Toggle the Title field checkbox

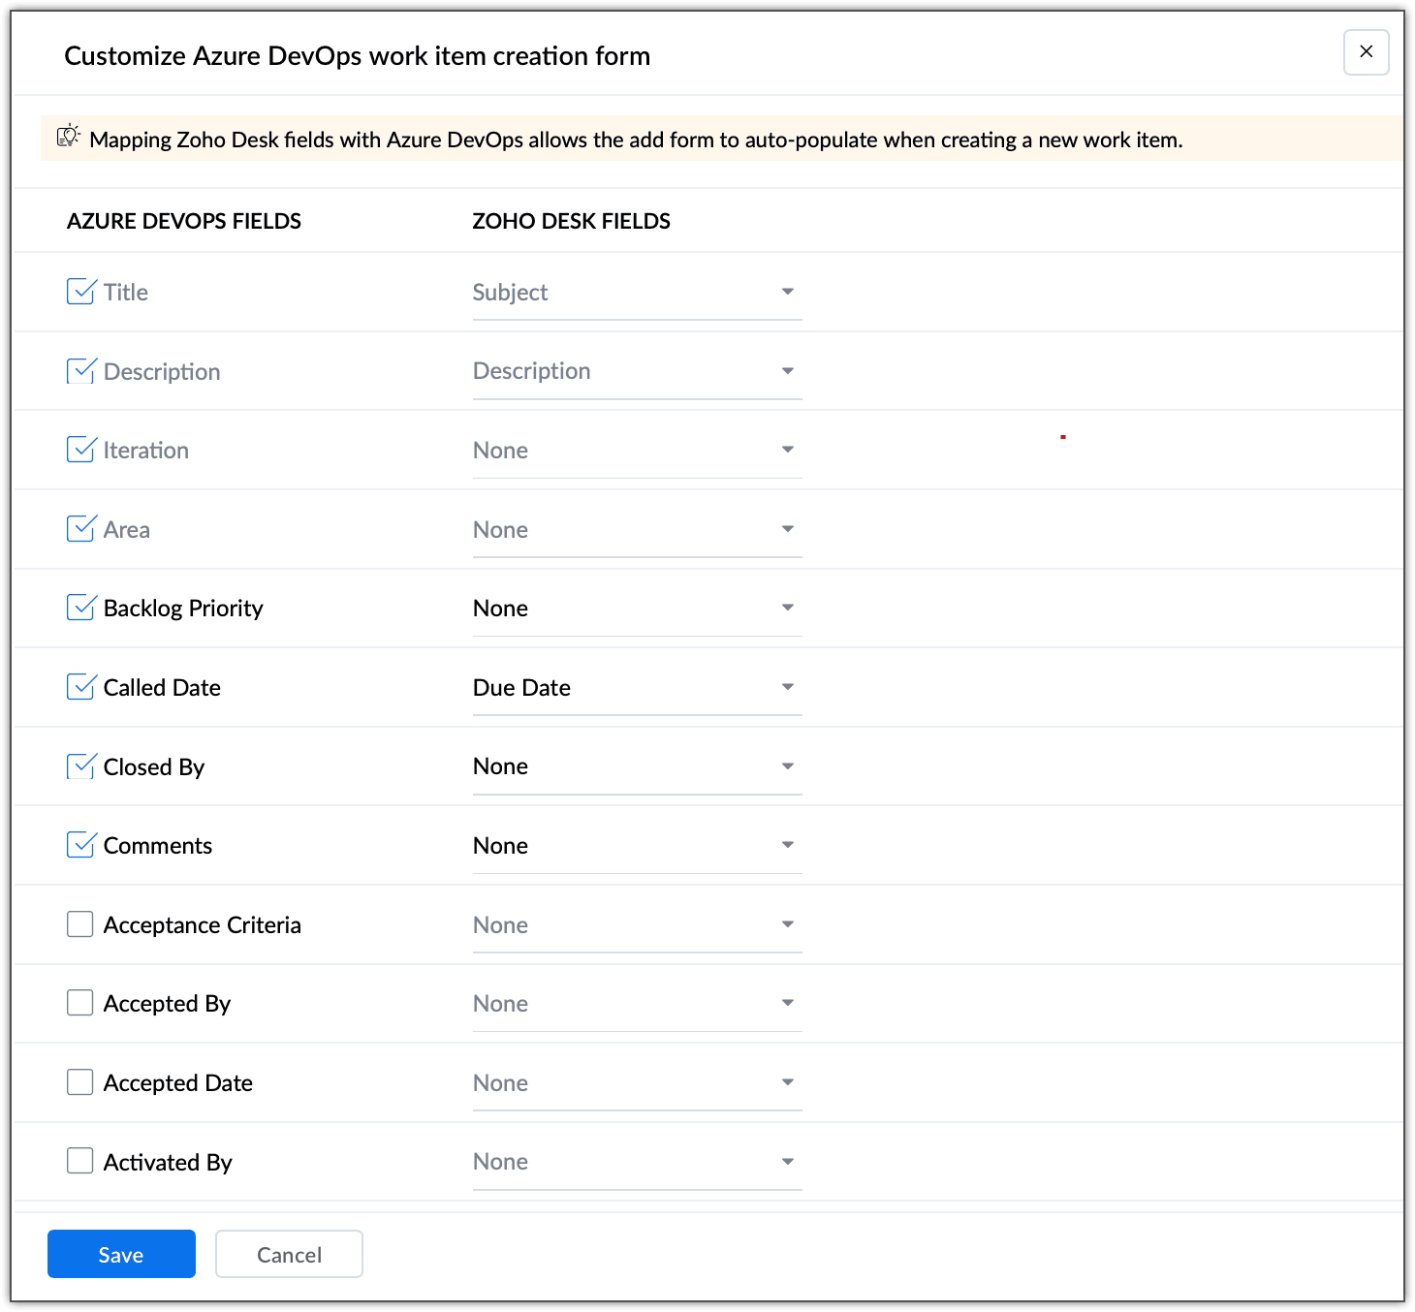pos(80,292)
